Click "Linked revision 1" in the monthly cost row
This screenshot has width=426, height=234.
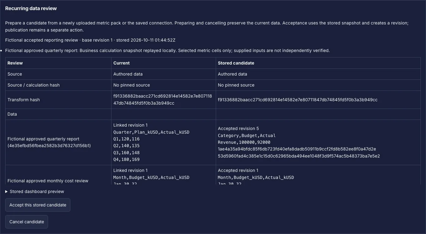point(130,170)
